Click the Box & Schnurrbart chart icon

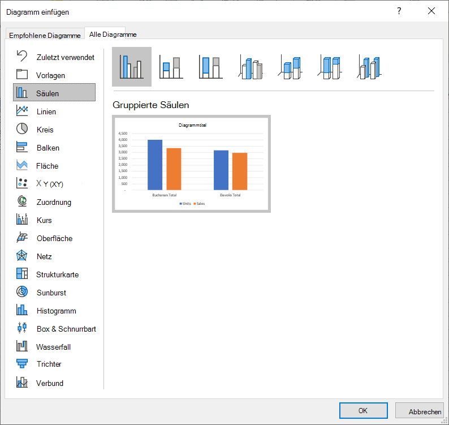point(22,328)
